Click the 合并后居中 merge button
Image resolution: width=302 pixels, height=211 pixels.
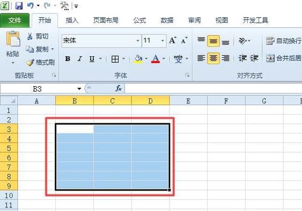coord(284,58)
